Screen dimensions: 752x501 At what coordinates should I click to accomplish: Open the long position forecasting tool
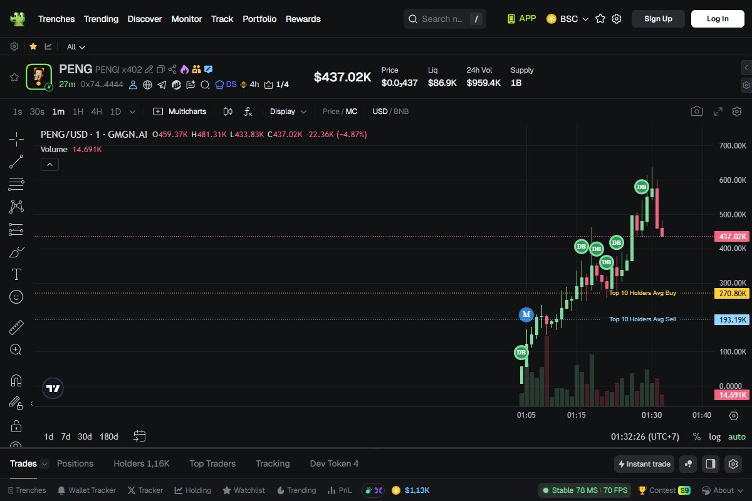tap(16, 229)
